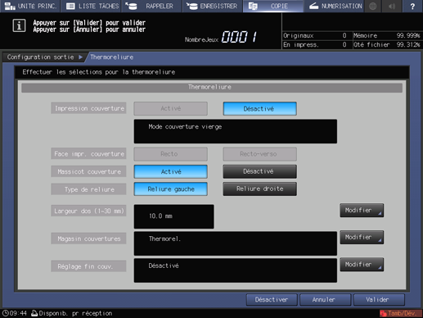Select Reliure gauche binding type
Viewport: 423px width, 318px height.
(x=170, y=189)
